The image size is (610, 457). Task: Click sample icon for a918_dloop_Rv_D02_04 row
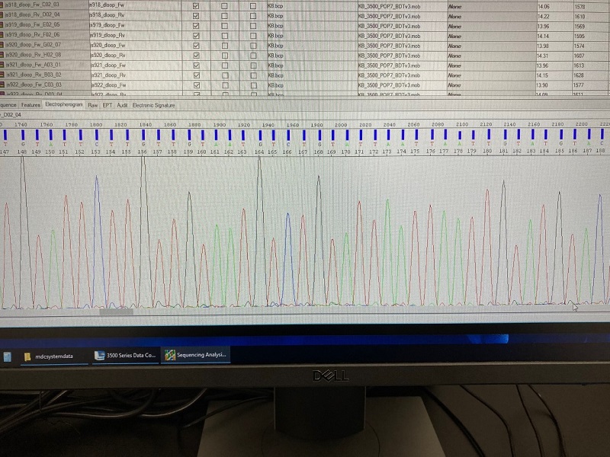[x=3, y=15]
